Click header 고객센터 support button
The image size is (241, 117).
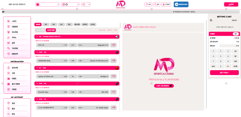pyautogui.click(x=166, y=4)
